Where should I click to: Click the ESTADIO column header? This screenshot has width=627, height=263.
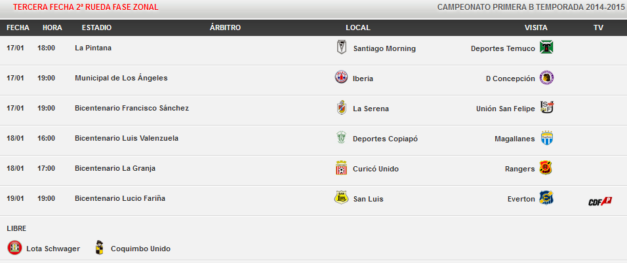tap(96, 27)
